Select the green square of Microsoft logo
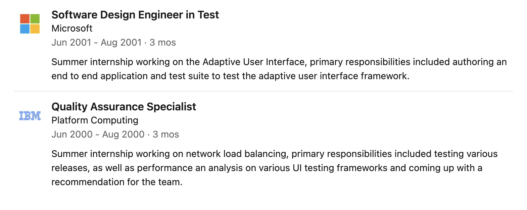The width and height of the screenshot is (527, 210). pyautogui.click(x=35, y=19)
